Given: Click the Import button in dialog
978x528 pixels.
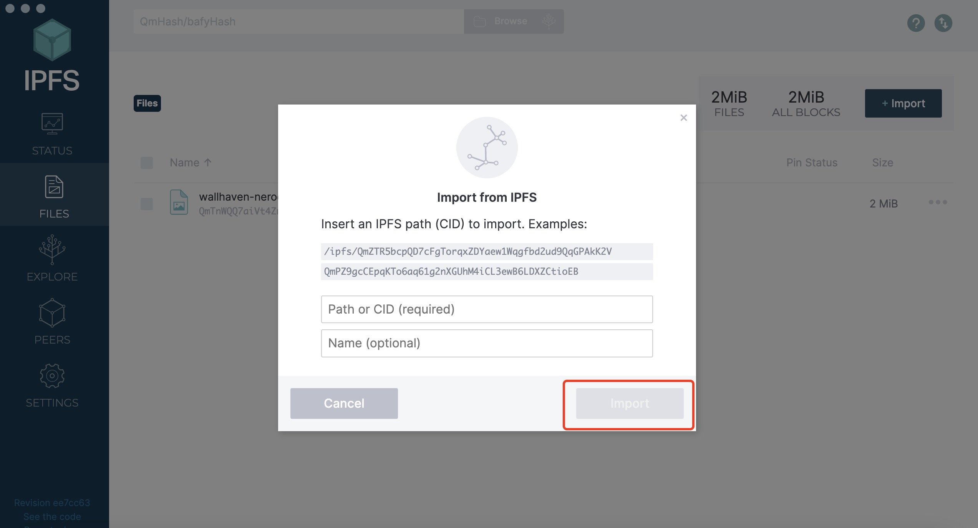Looking at the screenshot, I should 630,403.
